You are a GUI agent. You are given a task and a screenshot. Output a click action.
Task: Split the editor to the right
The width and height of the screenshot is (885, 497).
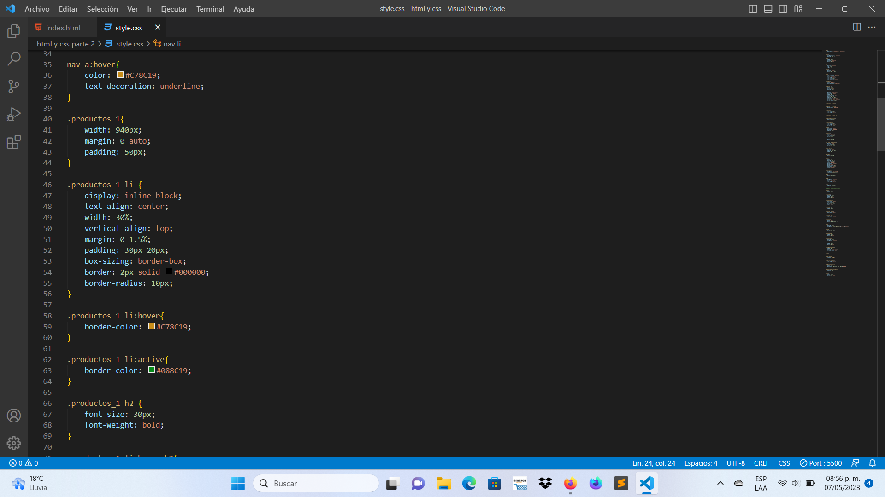pos(857,27)
